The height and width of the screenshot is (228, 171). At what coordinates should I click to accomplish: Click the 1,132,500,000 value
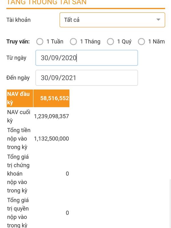pos(51,139)
